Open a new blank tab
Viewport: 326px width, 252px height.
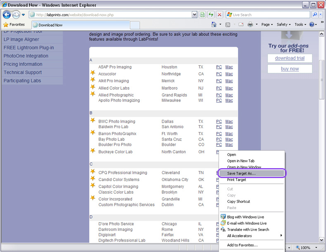tap(135, 25)
